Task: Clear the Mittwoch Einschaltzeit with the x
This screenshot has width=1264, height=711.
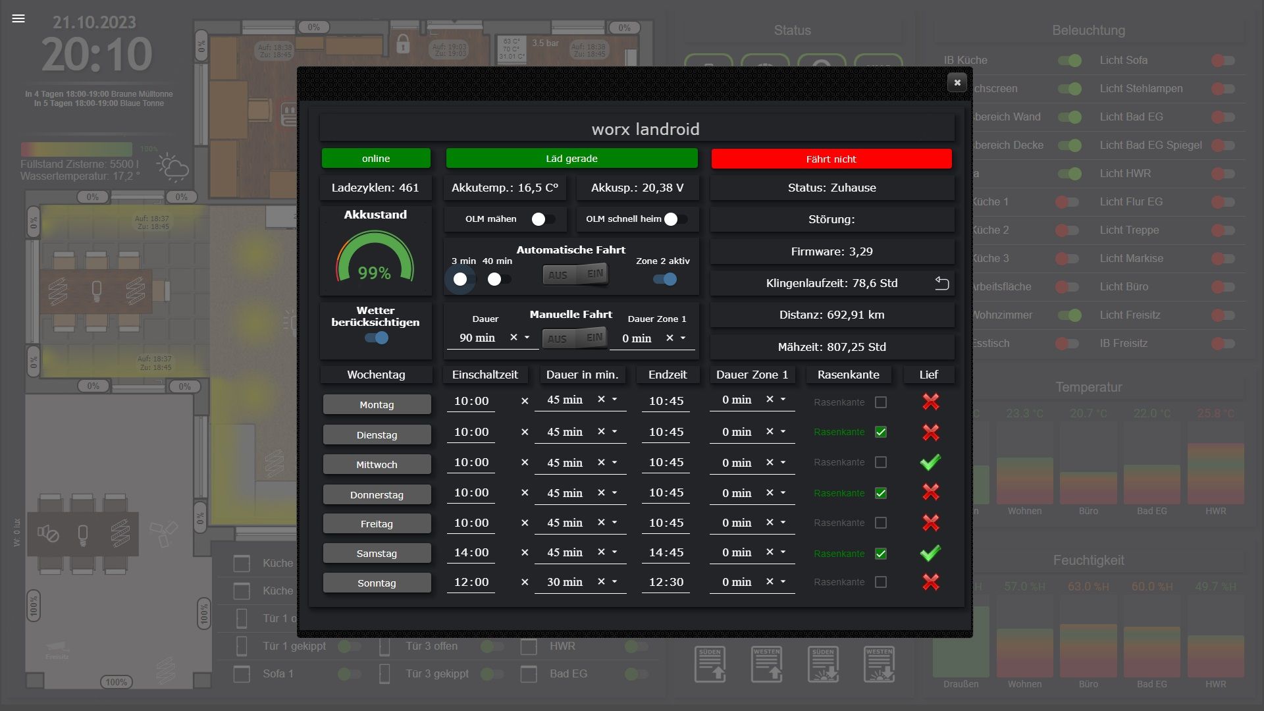Action: click(525, 462)
